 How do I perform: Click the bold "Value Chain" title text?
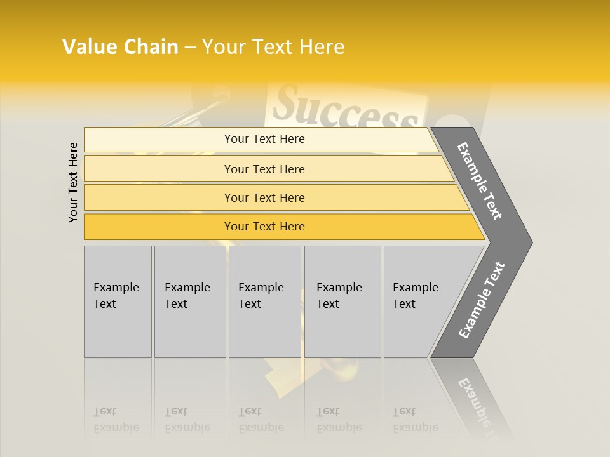coord(120,47)
